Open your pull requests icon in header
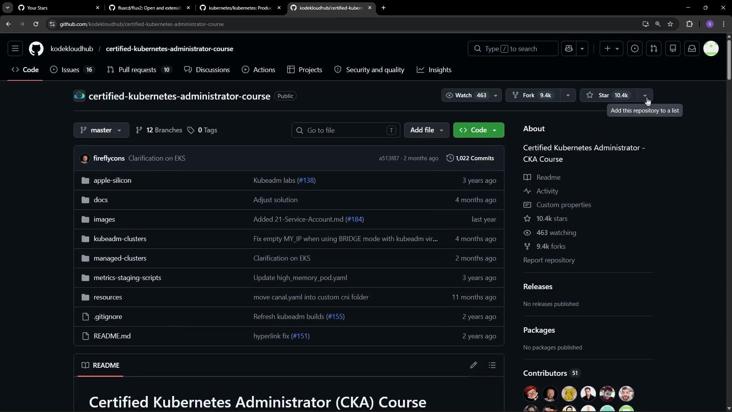Image resolution: width=732 pixels, height=412 pixels. click(654, 48)
